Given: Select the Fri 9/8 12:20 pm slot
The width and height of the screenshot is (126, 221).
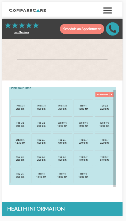Looking at the screenshot, I should point(83,175).
